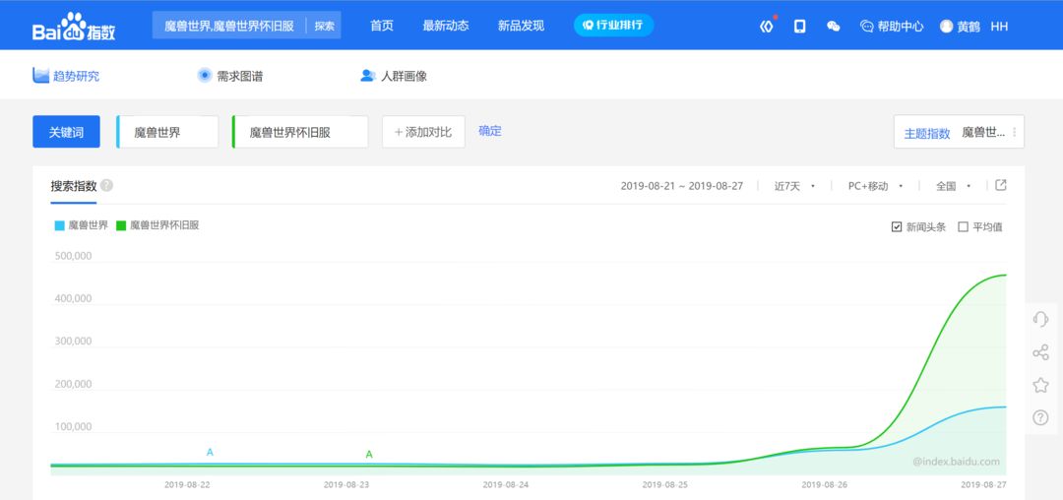
Task: Click the 魔兽世界怀旧服 keyword input box
Action: pyautogui.click(x=300, y=132)
